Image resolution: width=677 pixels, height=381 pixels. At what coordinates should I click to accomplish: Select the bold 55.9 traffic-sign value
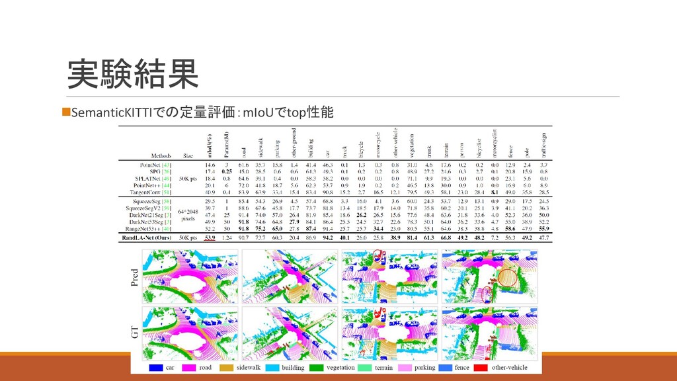click(544, 229)
